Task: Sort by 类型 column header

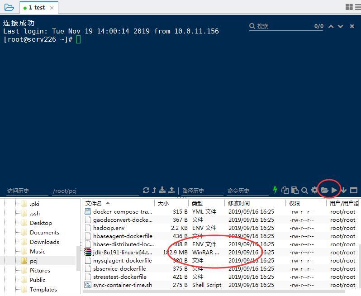Action: click(x=207, y=203)
